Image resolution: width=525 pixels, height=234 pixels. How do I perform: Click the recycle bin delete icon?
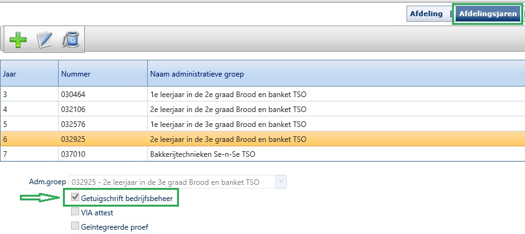(x=70, y=40)
